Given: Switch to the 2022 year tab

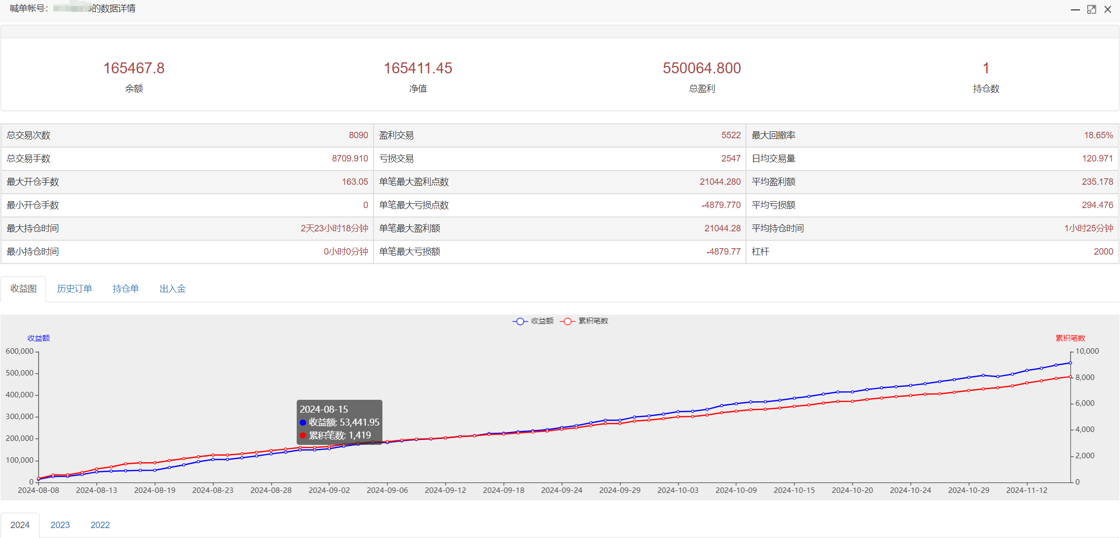Looking at the screenshot, I should [x=100, y=525].
